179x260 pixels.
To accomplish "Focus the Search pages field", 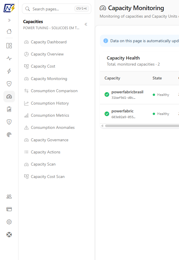I will (57, 9).
